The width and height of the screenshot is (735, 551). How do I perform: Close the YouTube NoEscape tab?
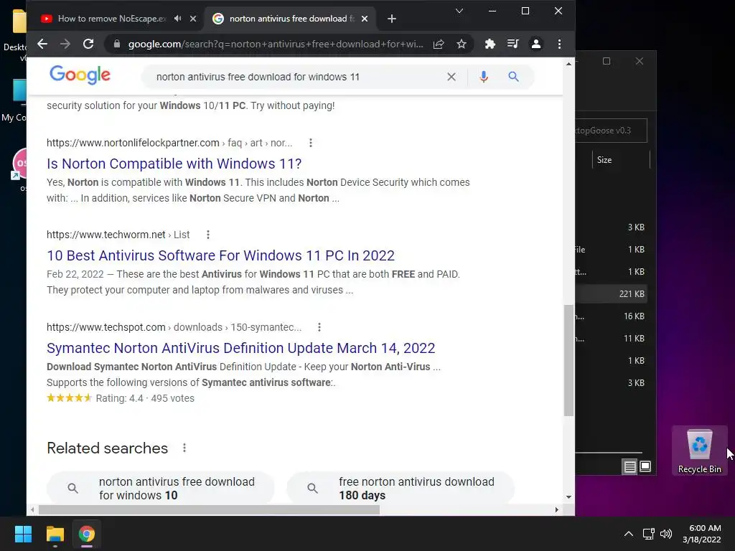pyautogui.click(x=193, y=19)
